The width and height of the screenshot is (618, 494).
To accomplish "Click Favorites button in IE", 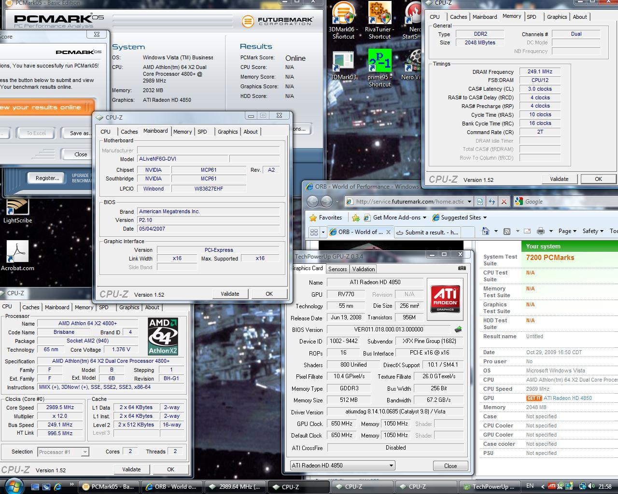I will click(326, 218).
